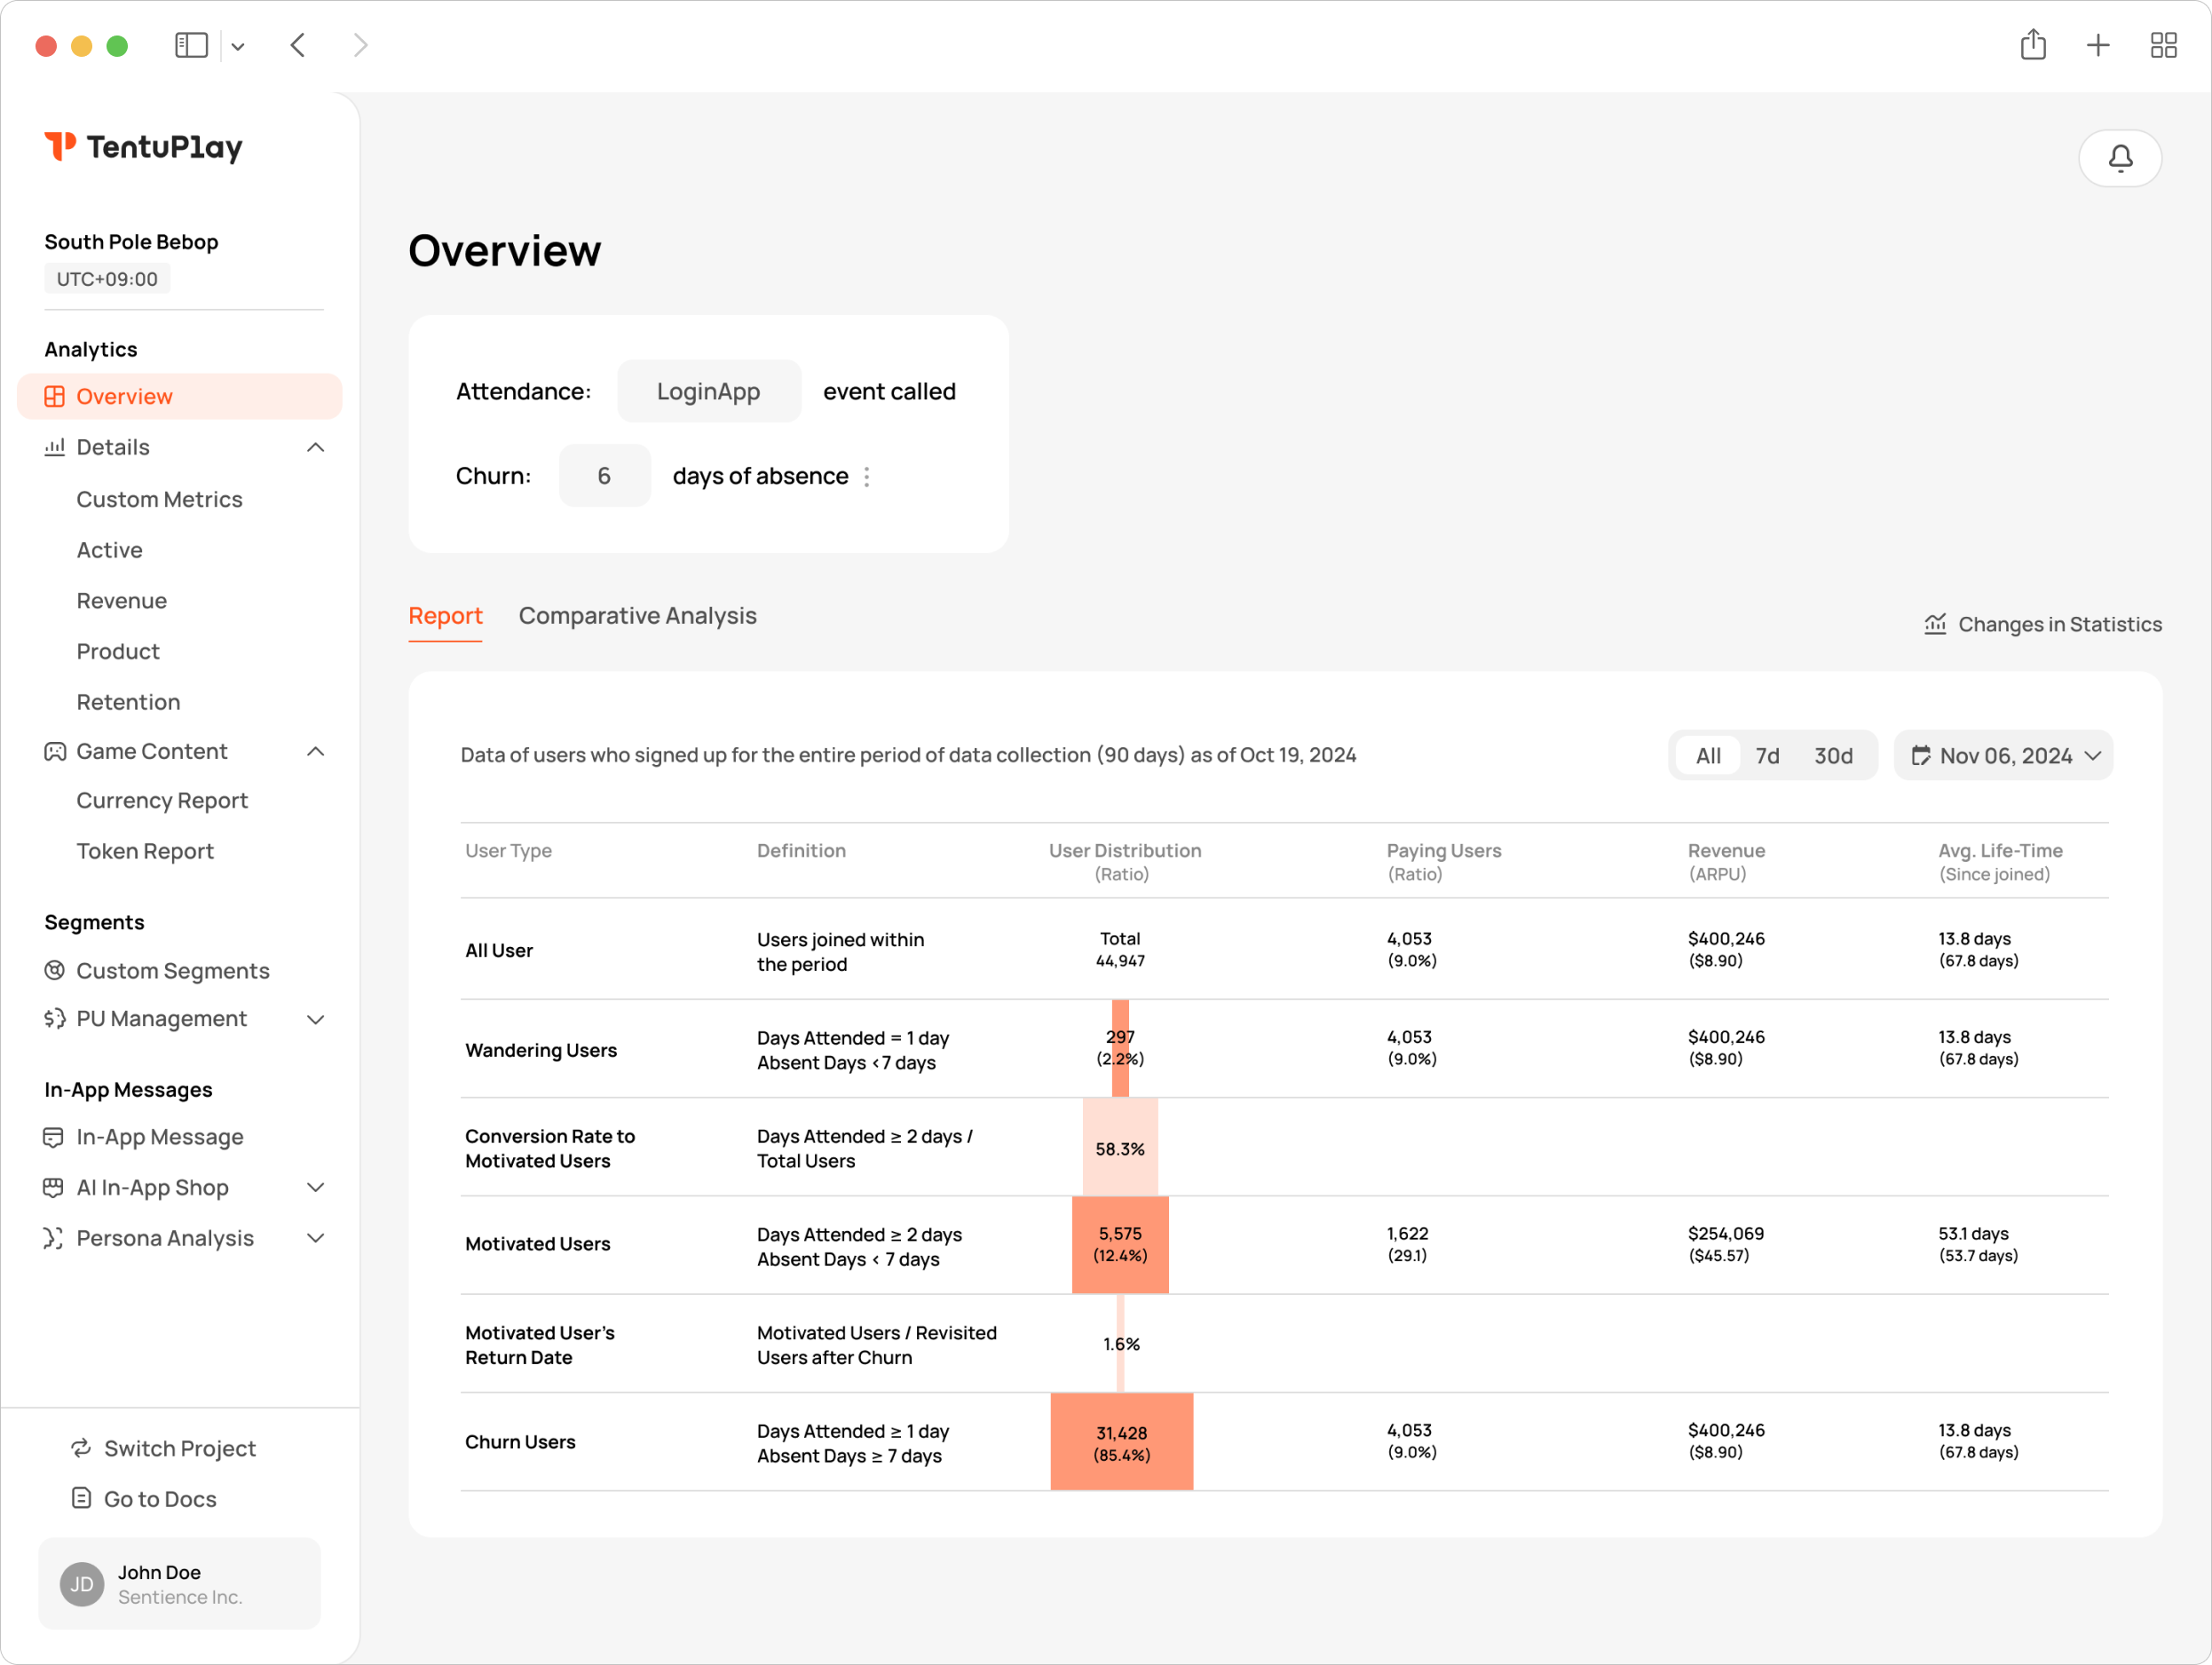Viewport: 2212px width, 1665px height.
Task: Switch period filter to 30d
Action: tap(1833, 756)
